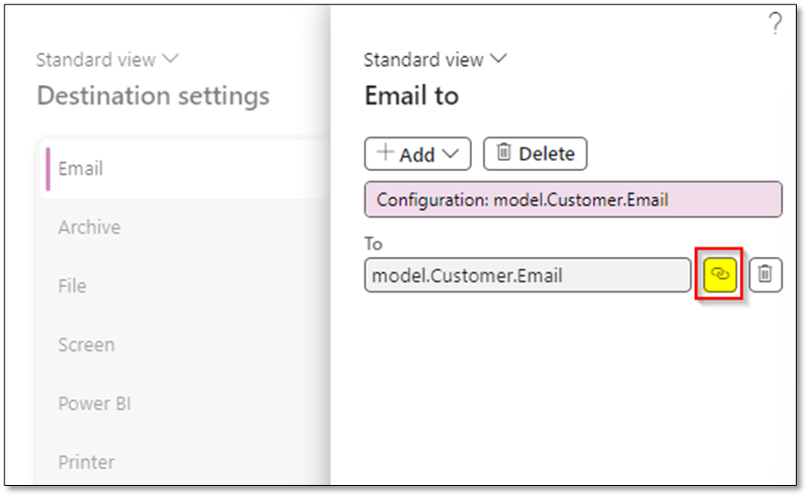This screenshot has width=809, height=498.
Task: Go to the Screen destination tab
Action: pyautogui.click(x=86, y=345)
